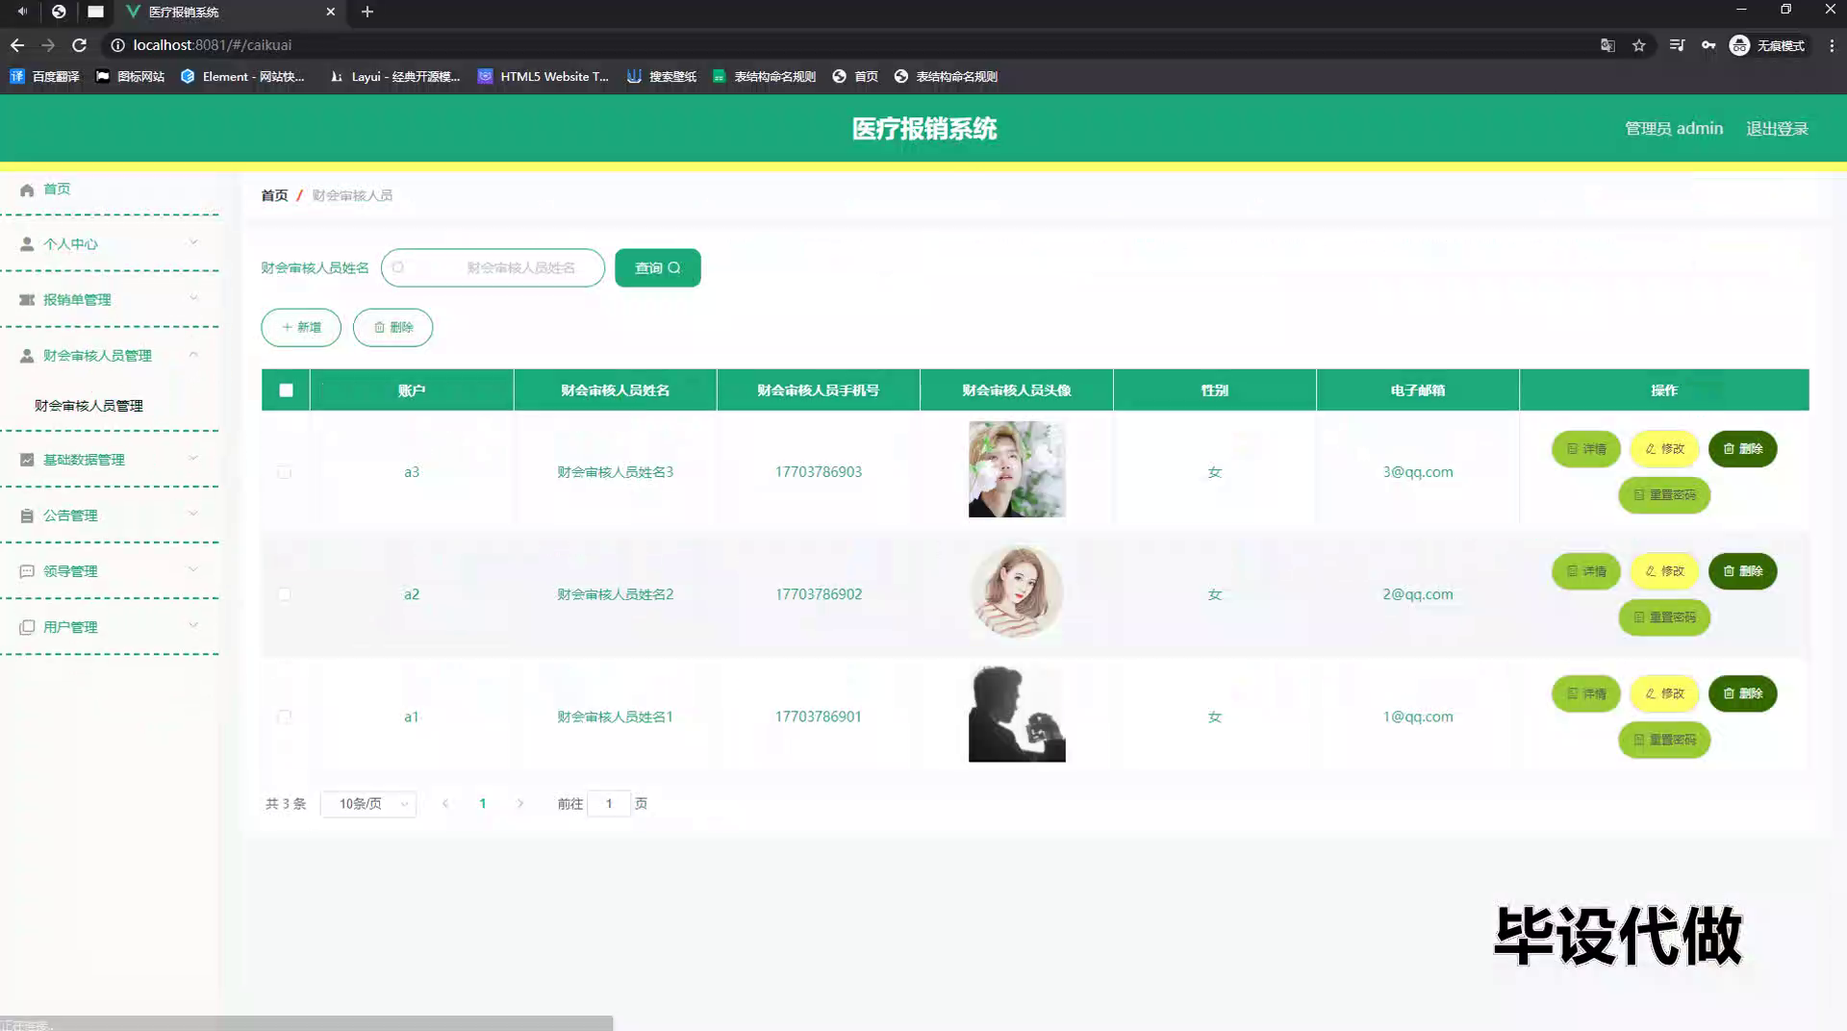Click 管理员 admin in the header
Screen dimensions: 1847x1031
(1674, 129)
